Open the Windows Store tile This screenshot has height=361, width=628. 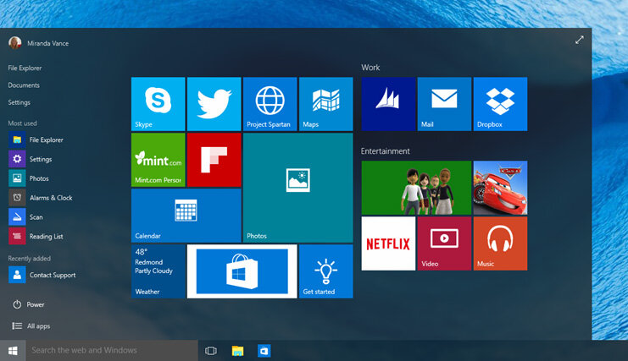click(242, 271)
